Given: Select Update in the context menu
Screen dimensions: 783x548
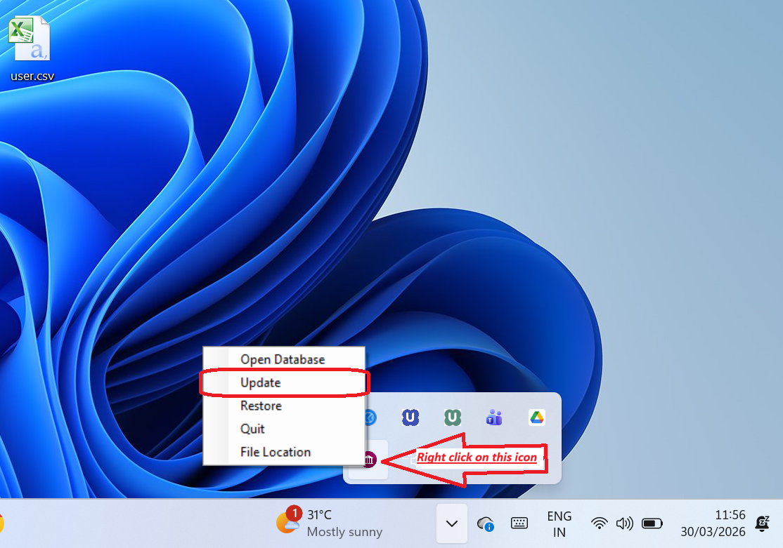Looking at the screenshot, I should pos(261,382).
